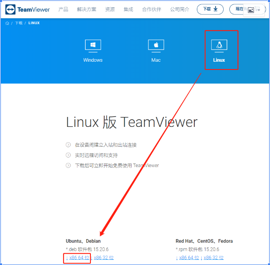Click the Mac tab label
This screenshot has width=270, height=265.
click(x=156, y=60)
